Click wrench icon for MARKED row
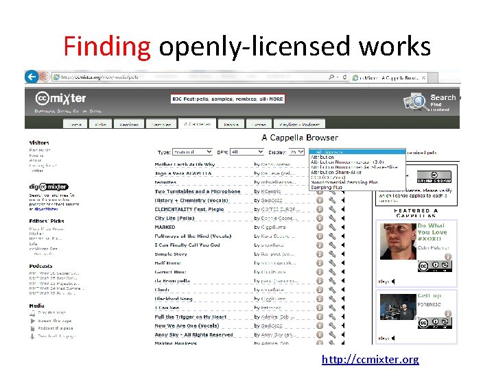 tap(332, 227)
